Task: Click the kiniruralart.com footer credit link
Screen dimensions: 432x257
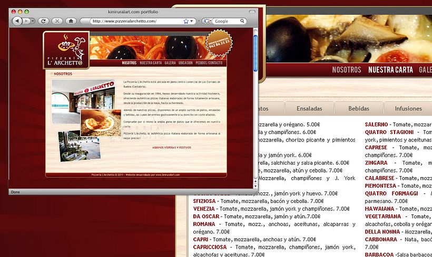Action: (168, 175)
